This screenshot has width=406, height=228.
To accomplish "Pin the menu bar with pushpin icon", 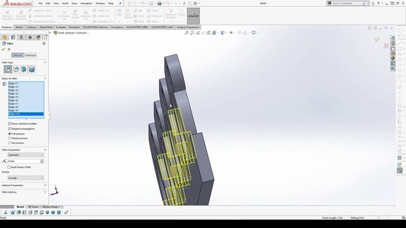I will click(x=120, y=3).
